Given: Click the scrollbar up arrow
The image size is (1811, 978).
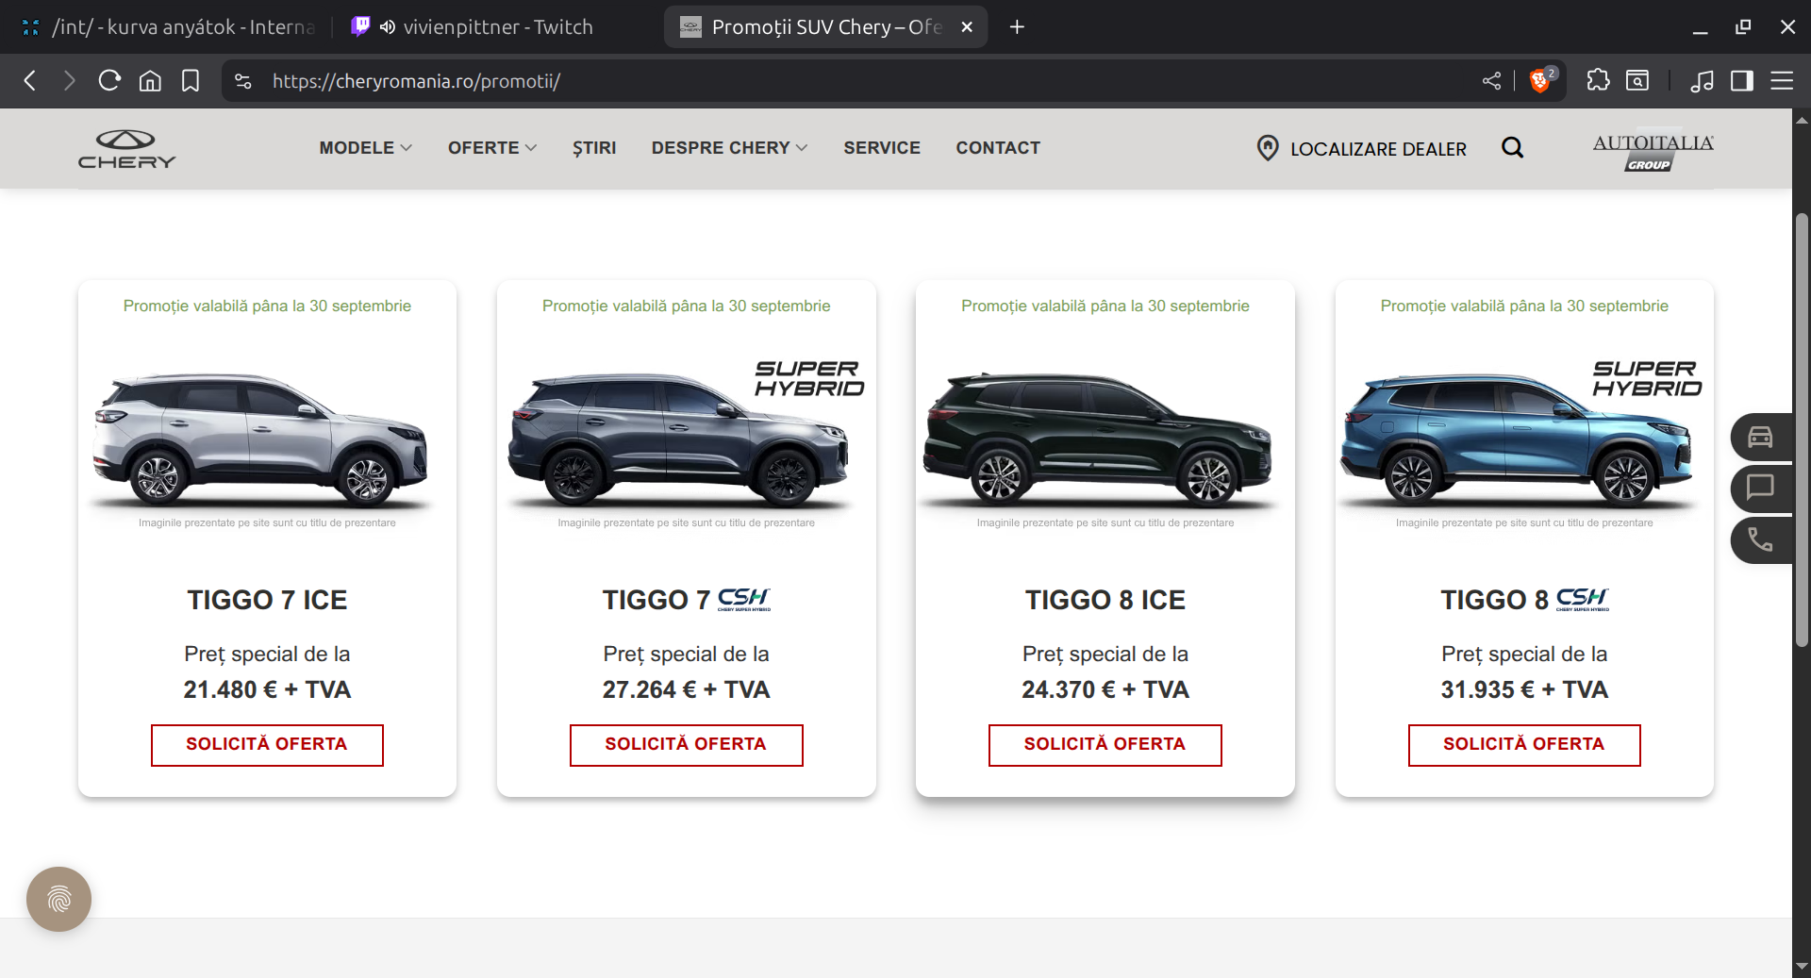Looking at the screenshot, I should (x=1802, y=120).
